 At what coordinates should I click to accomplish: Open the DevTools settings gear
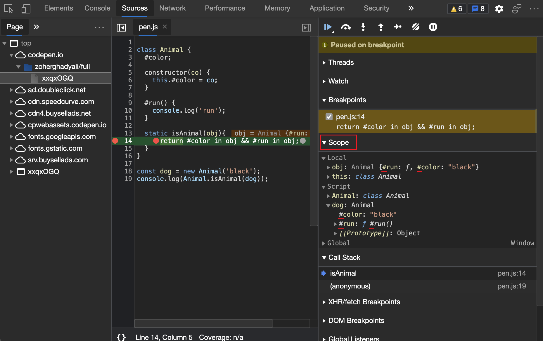499,8
